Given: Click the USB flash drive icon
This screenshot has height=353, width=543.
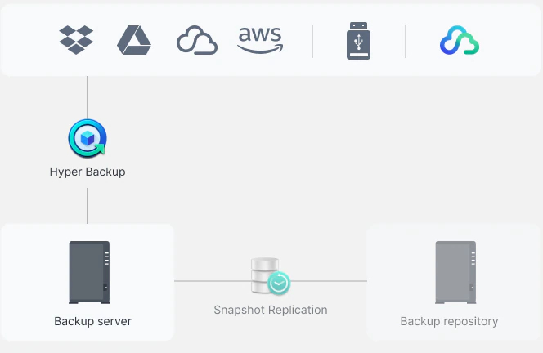Looking at the screenshot, I should pos(358,41).
